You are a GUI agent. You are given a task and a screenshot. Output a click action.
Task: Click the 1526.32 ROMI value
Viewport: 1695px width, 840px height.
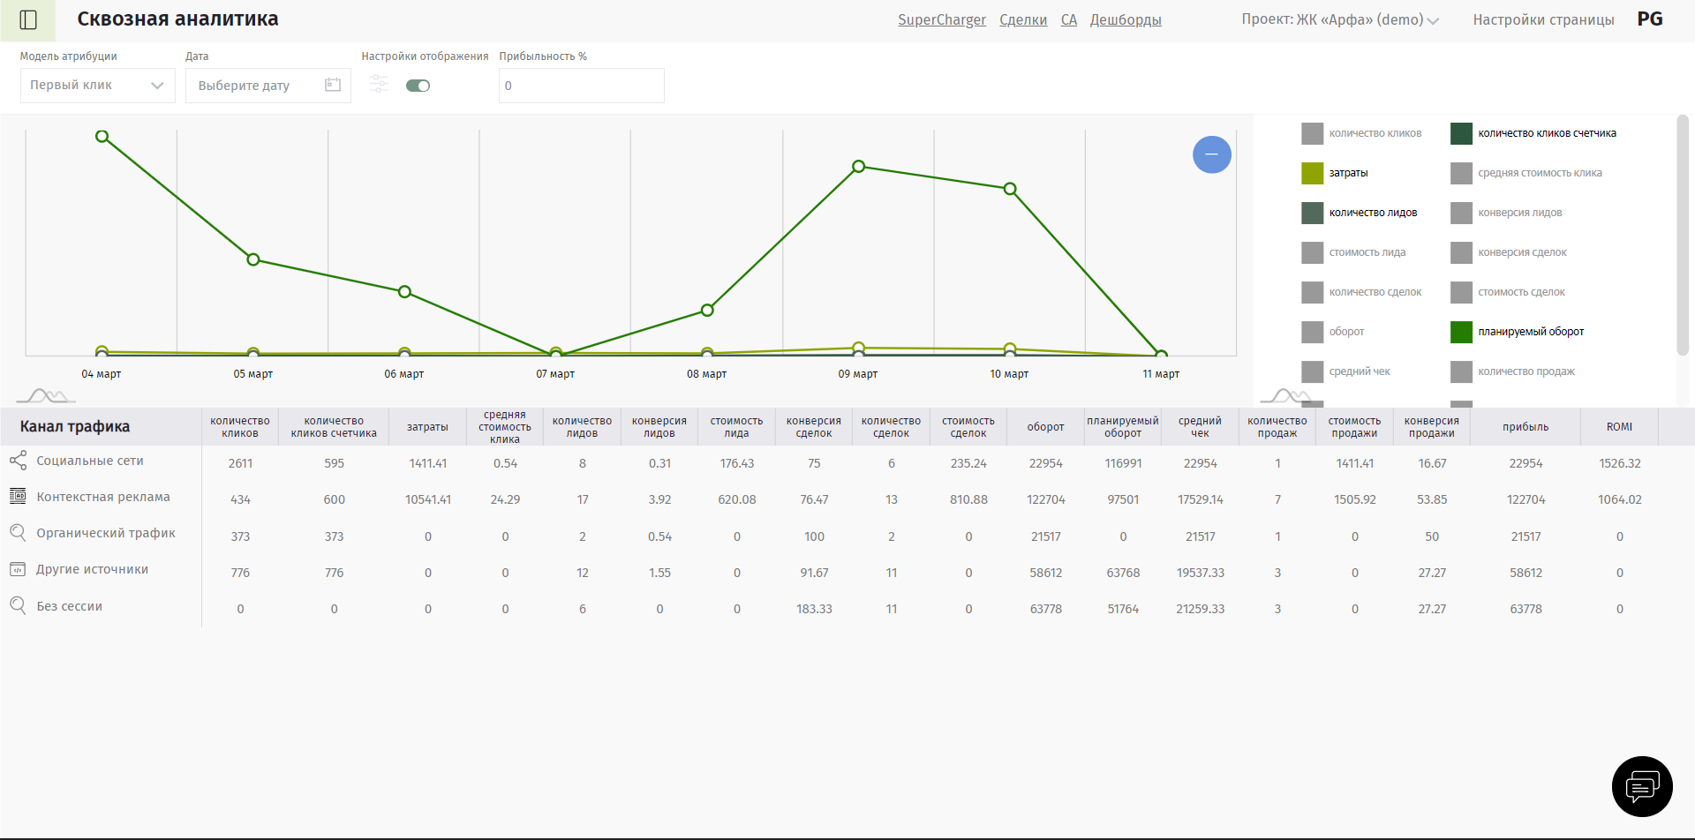coord(1620,463)
